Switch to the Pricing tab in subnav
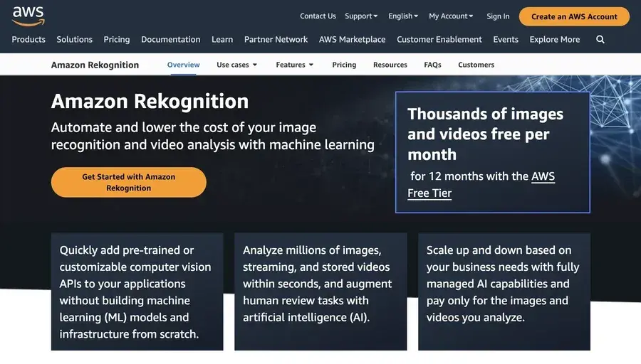 pyautogui.click(x=344, y=65)
